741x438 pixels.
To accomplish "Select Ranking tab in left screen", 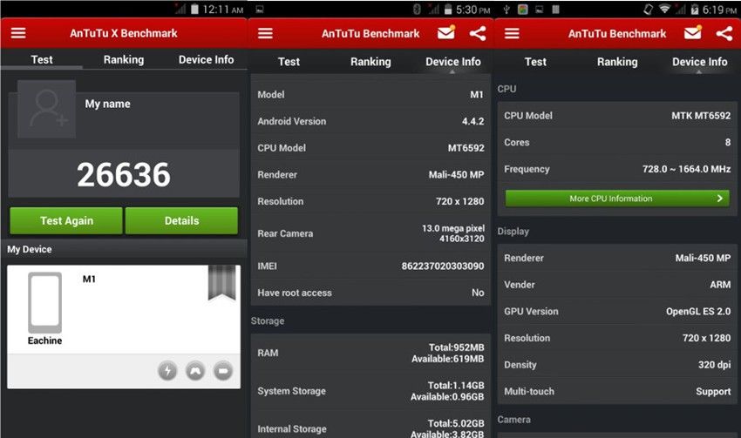I will pos(124,59).
